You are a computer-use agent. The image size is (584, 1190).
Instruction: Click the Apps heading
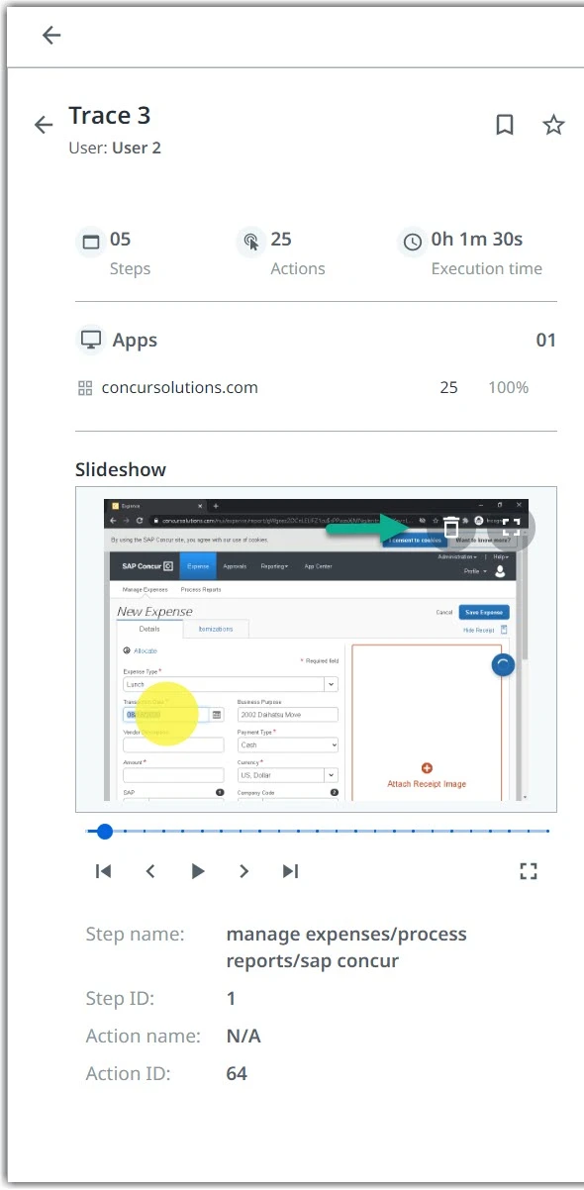point(135,341)
